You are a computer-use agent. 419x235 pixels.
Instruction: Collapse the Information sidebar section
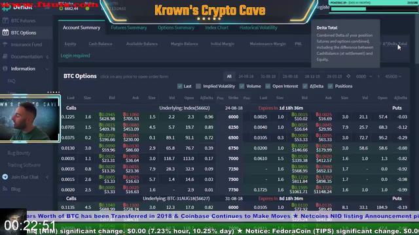tap(47, 69)
